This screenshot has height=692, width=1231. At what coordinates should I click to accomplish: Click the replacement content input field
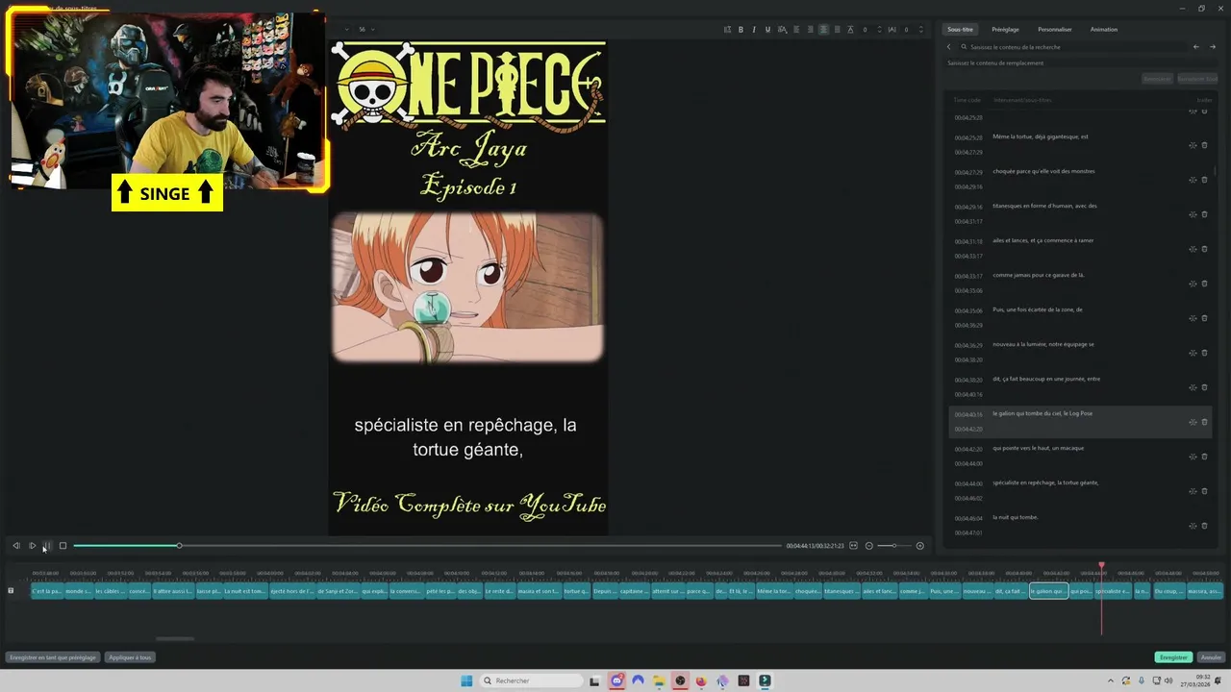click(x=1079, y=63)
